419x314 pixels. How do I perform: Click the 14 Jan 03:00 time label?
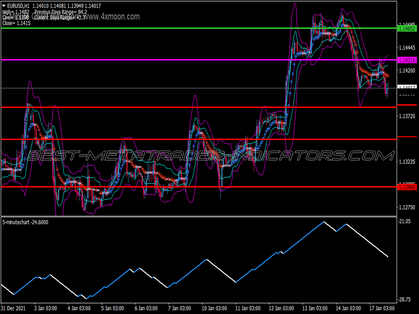348,308
